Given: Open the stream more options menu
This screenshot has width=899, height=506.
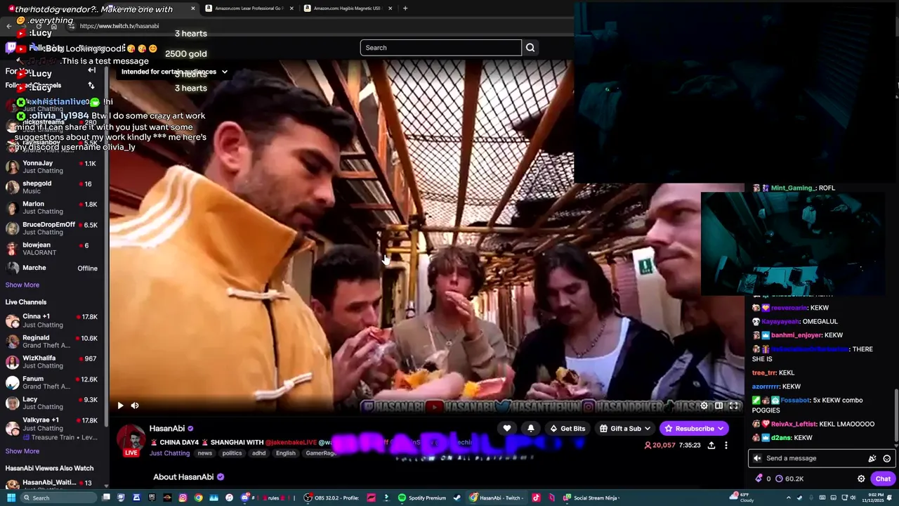Looking at the screenshot, I should point(726,446).
